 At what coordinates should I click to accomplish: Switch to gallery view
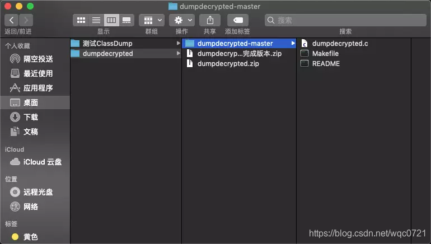(127, 20)
